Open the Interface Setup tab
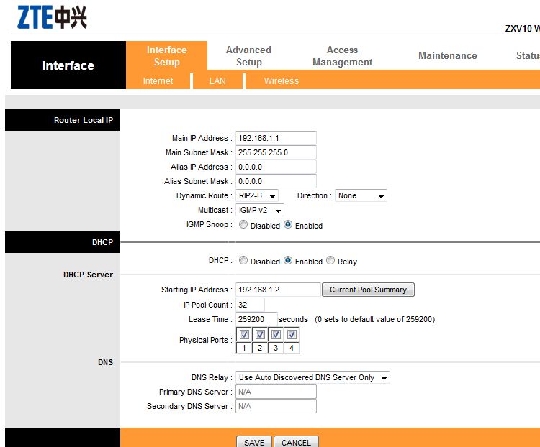540x447 pixels. (x=167, y=56)
